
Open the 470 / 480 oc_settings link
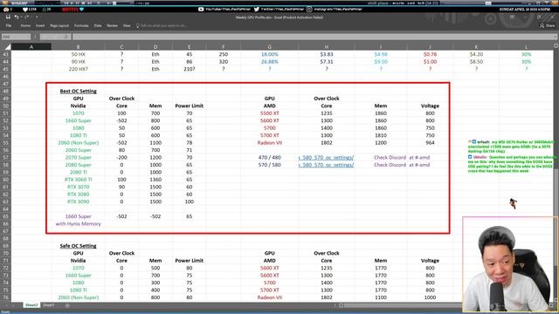pyautogui.click(x=326, y=157)
